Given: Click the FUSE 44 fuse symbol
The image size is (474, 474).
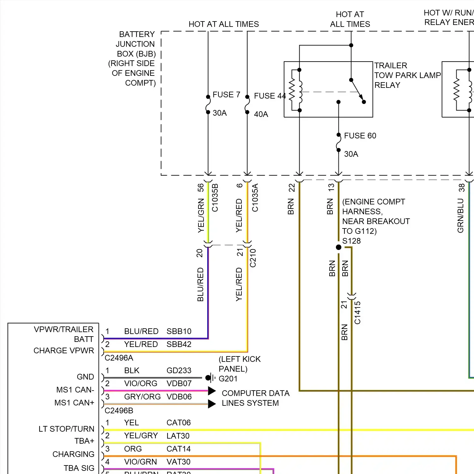Looking at the screenshot, I should 247,105.
